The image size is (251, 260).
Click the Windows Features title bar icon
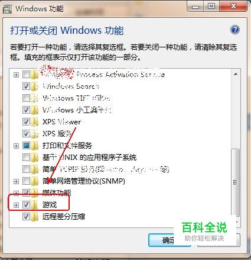[x=8, y=9]
